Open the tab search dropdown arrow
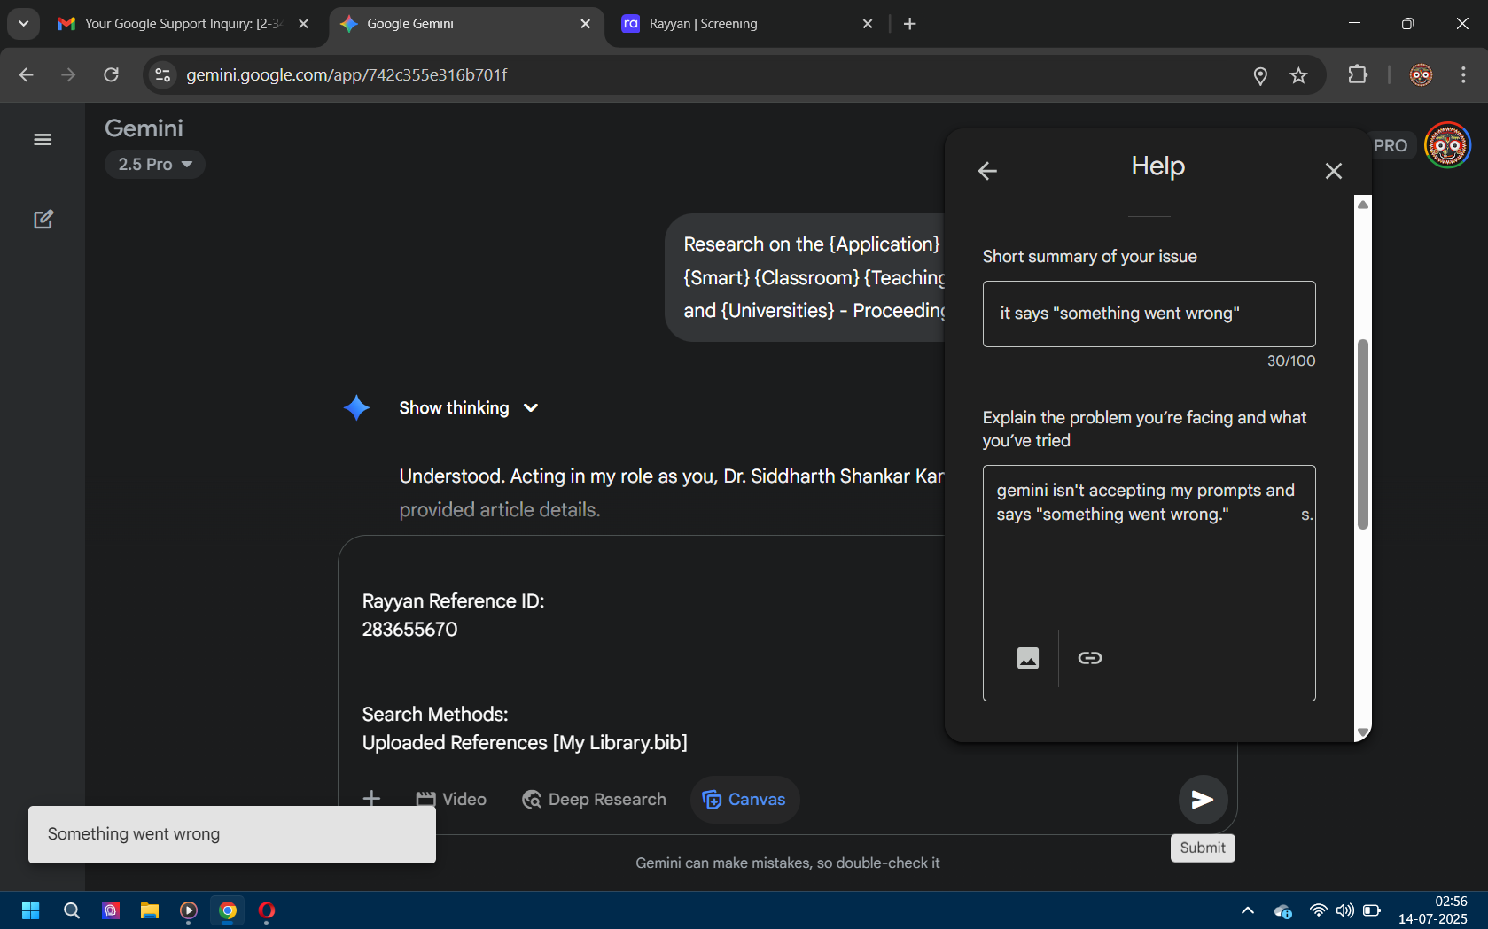Viewport: 1488px width, 929px height. [x=23, y=24]
